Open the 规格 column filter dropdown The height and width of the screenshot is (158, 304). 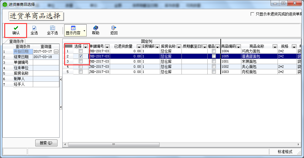[294, 46]
